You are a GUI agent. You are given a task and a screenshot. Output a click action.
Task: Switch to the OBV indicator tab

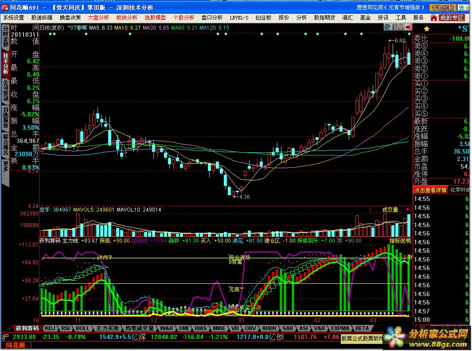coord(250,328)
